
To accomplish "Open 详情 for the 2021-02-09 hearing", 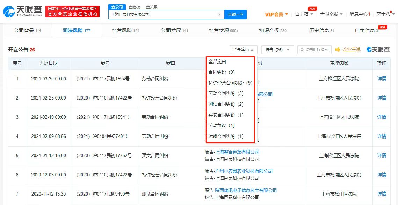I will (382, 137).
